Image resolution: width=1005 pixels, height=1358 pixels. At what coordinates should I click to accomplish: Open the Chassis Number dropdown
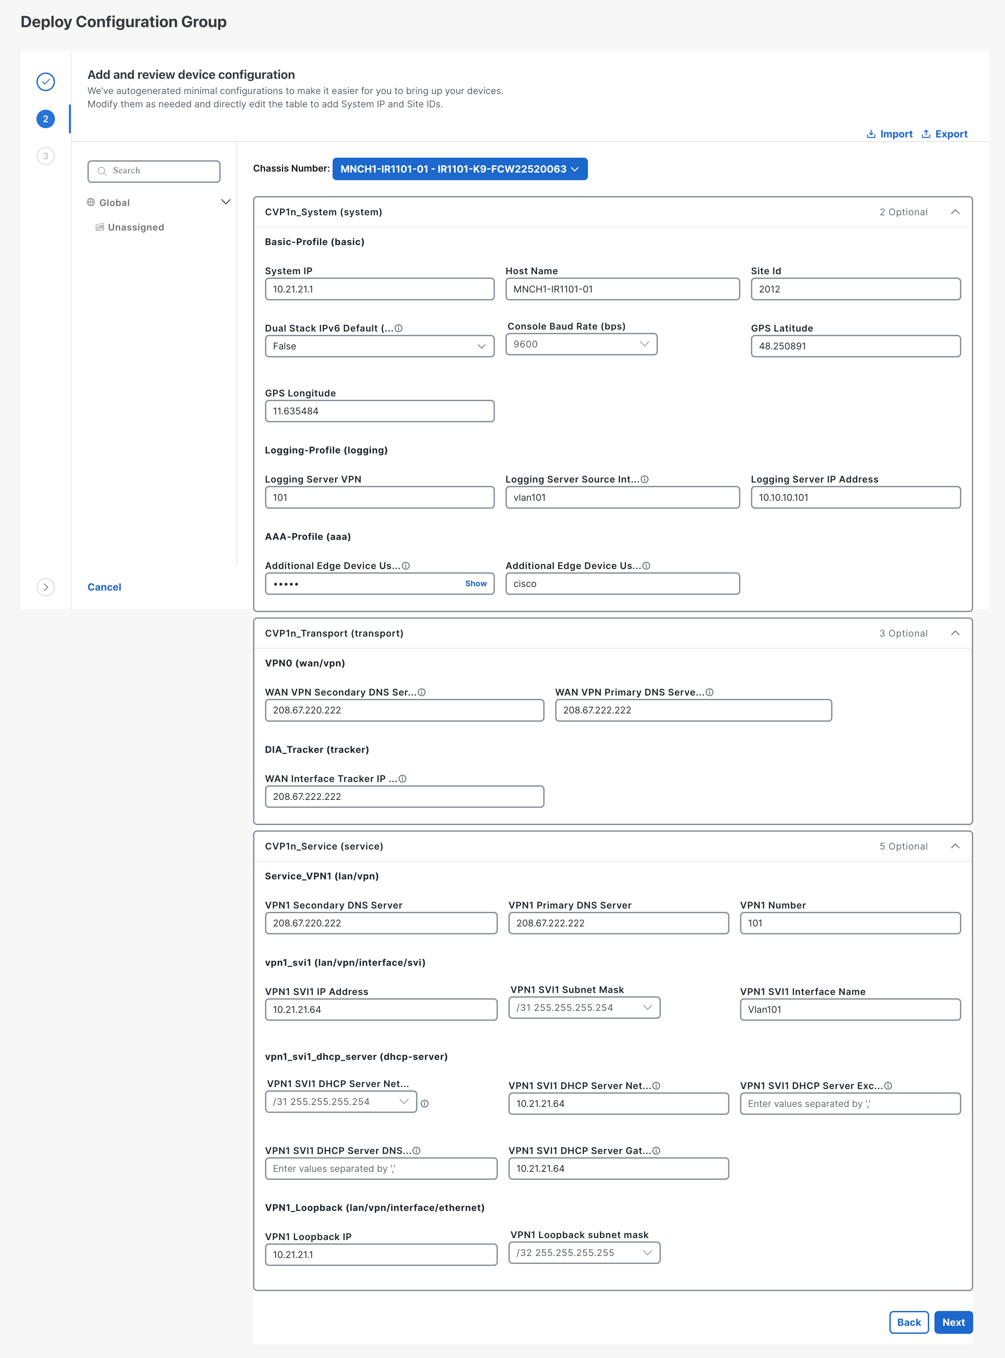(x=460, y=169)
